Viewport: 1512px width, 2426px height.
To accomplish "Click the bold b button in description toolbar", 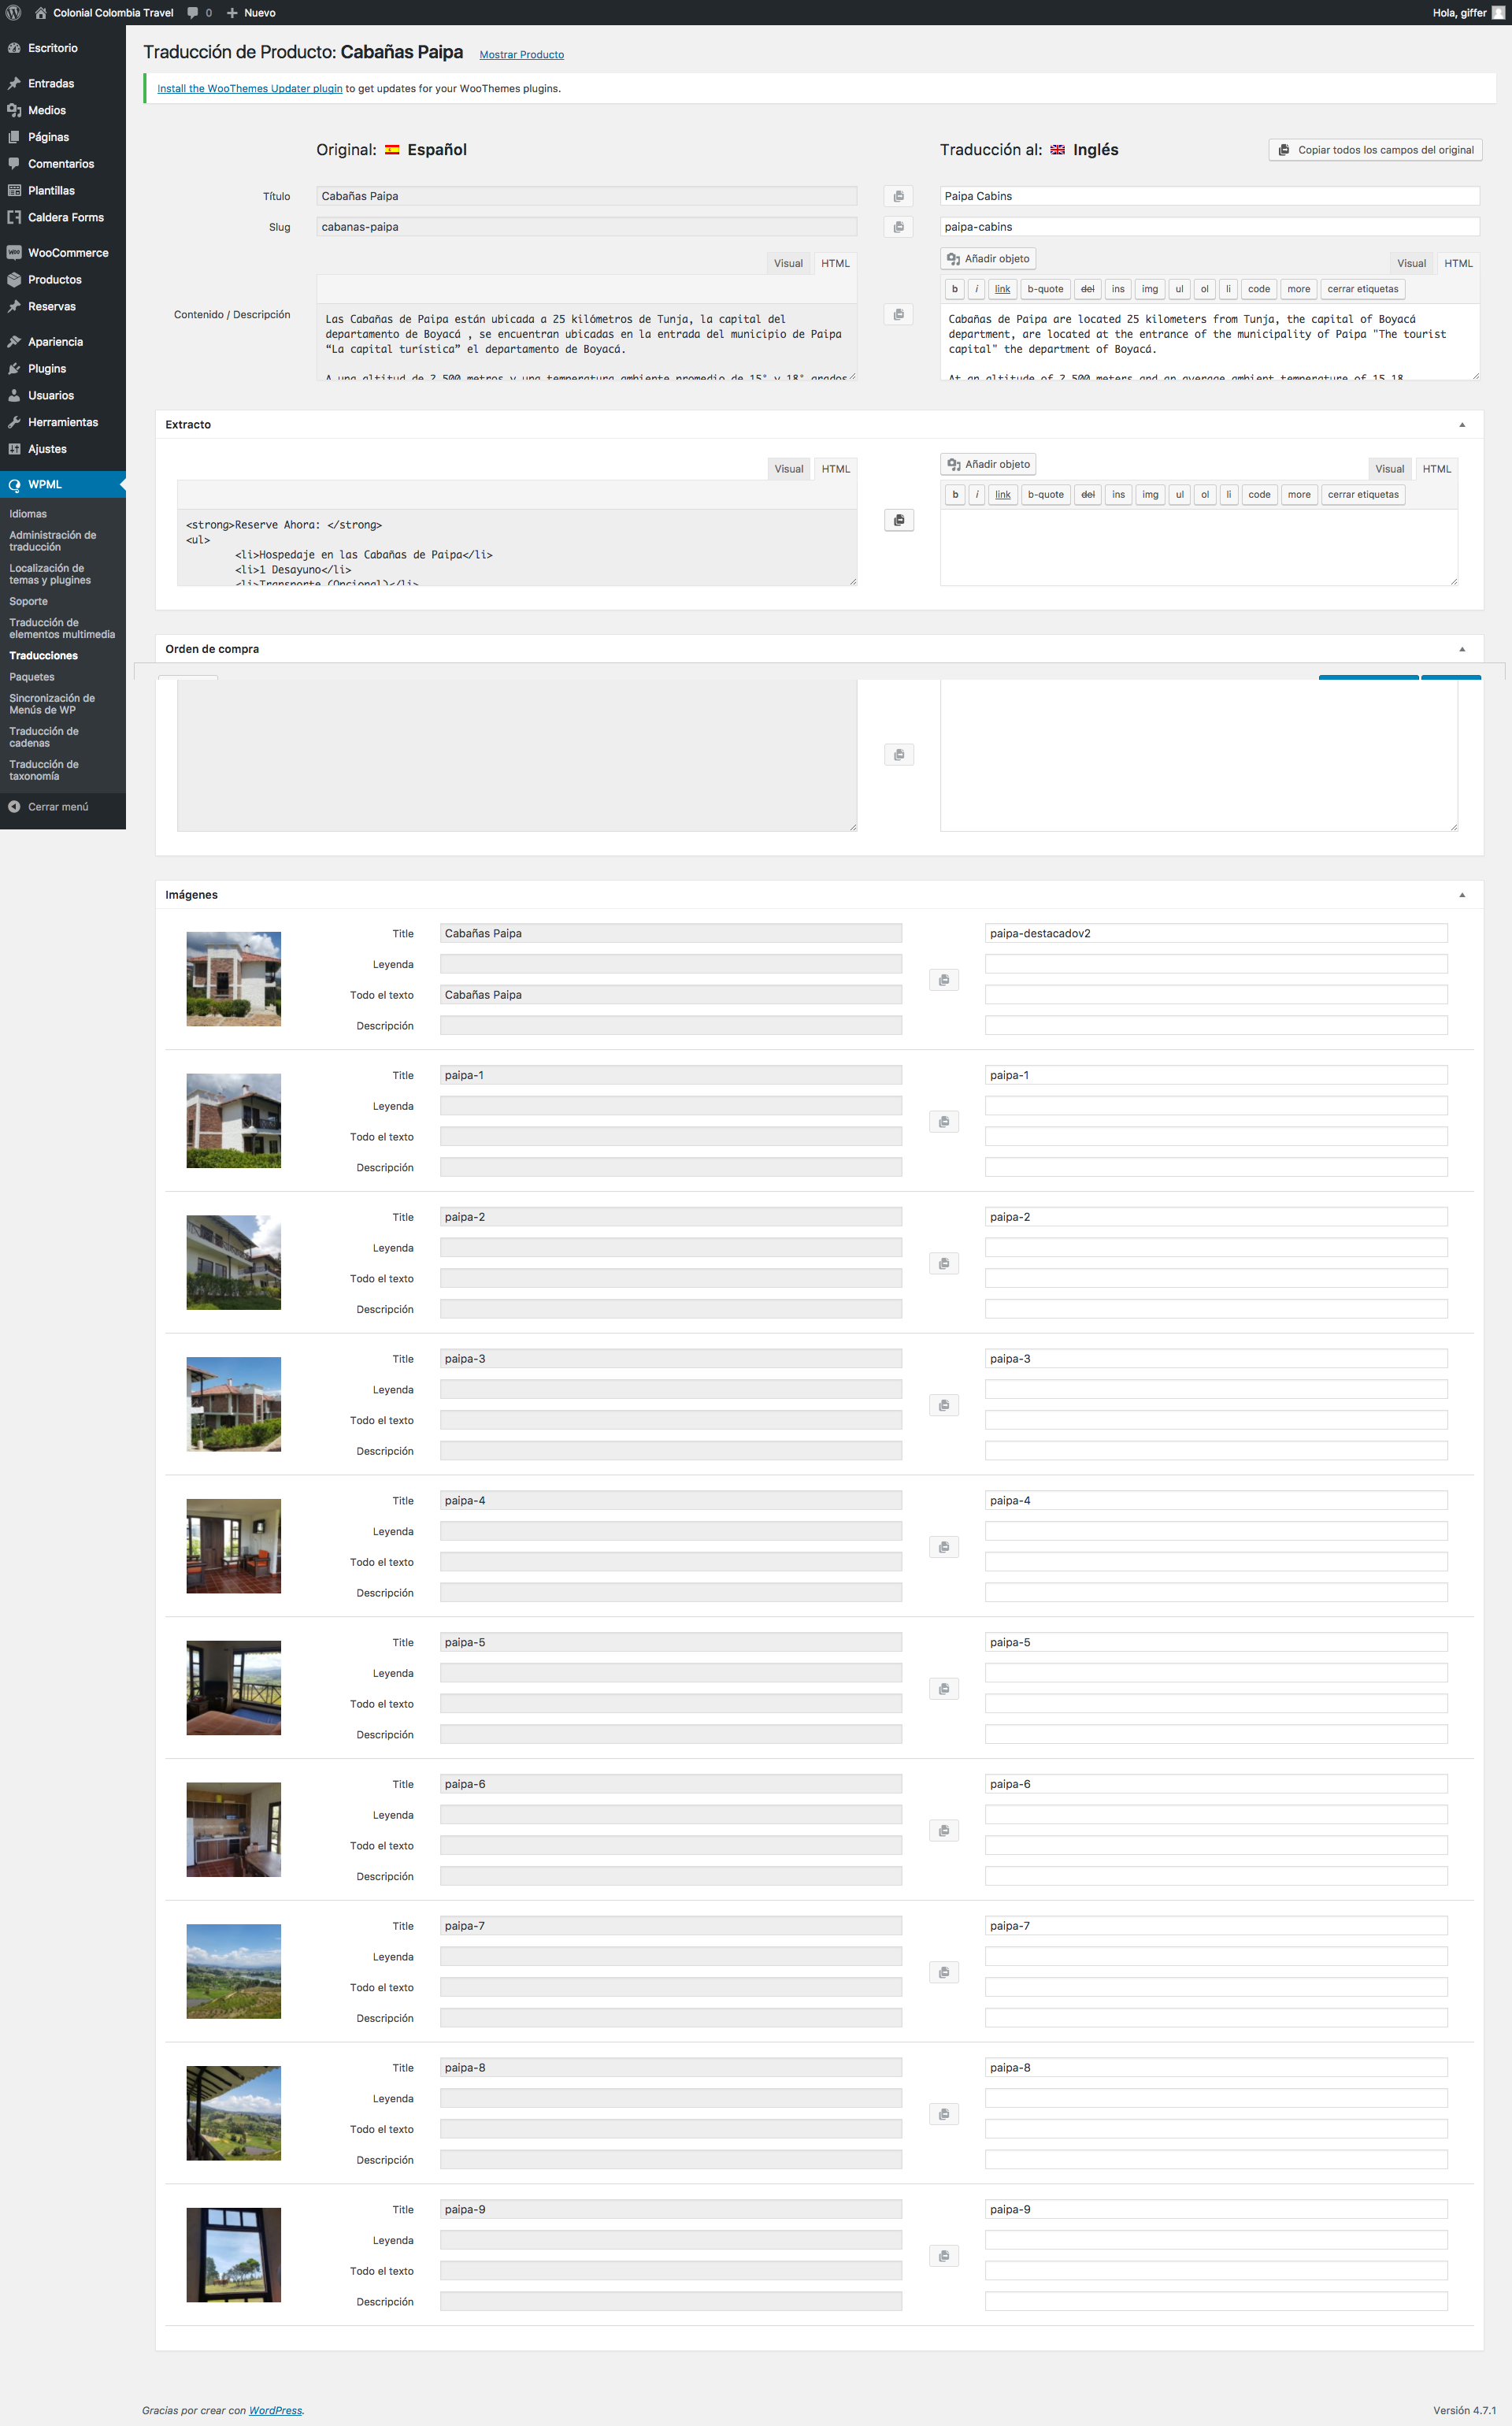I will tap(955, 290).
